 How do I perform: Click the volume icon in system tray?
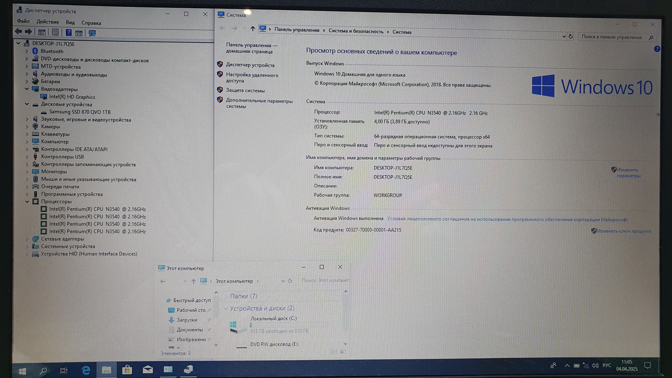tap(595, 366)
